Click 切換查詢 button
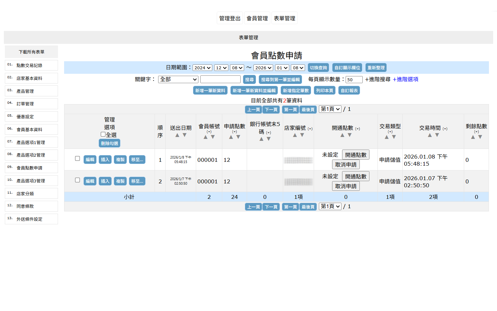 pyautogui.click(x=318, y=68)
